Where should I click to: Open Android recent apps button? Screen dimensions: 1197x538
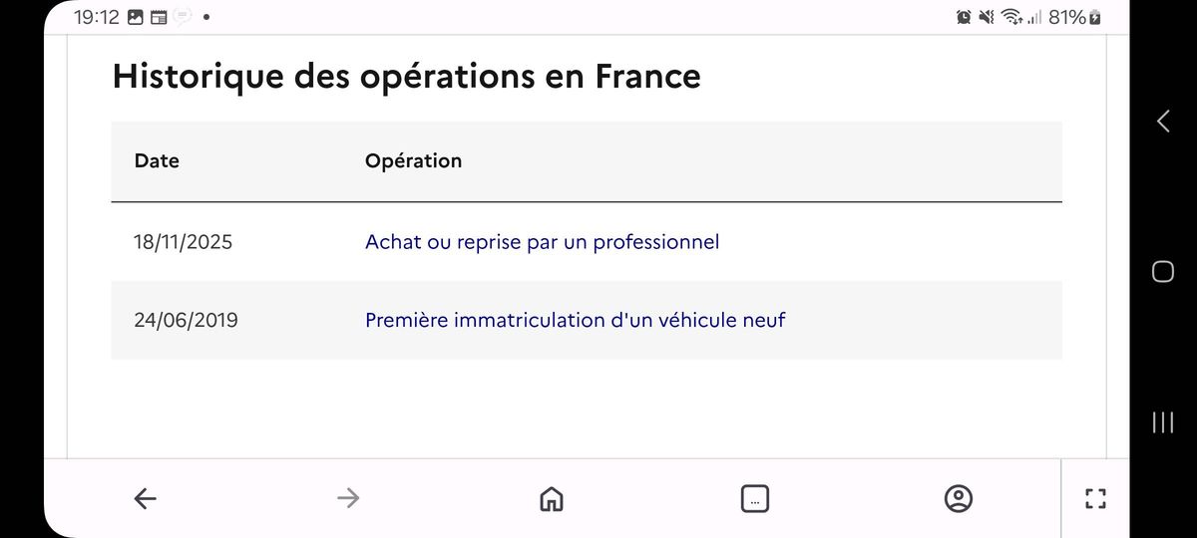(x=1162, y=421)
